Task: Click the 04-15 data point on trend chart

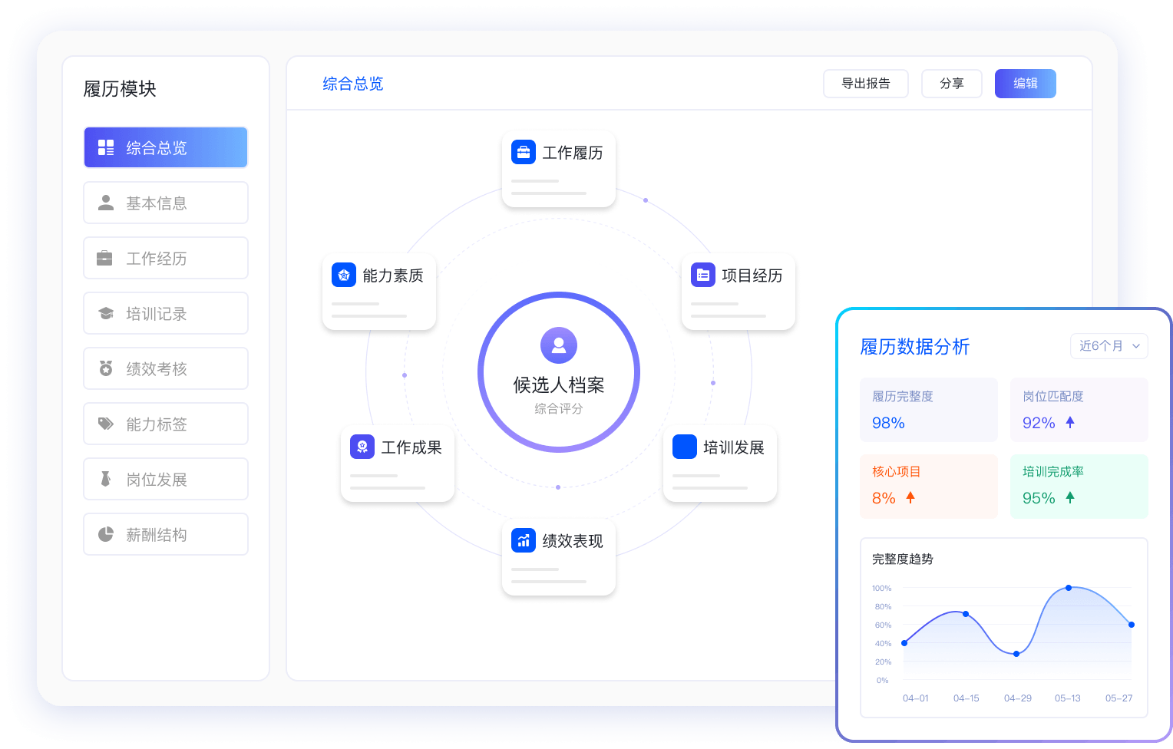Action: (966, 614)
